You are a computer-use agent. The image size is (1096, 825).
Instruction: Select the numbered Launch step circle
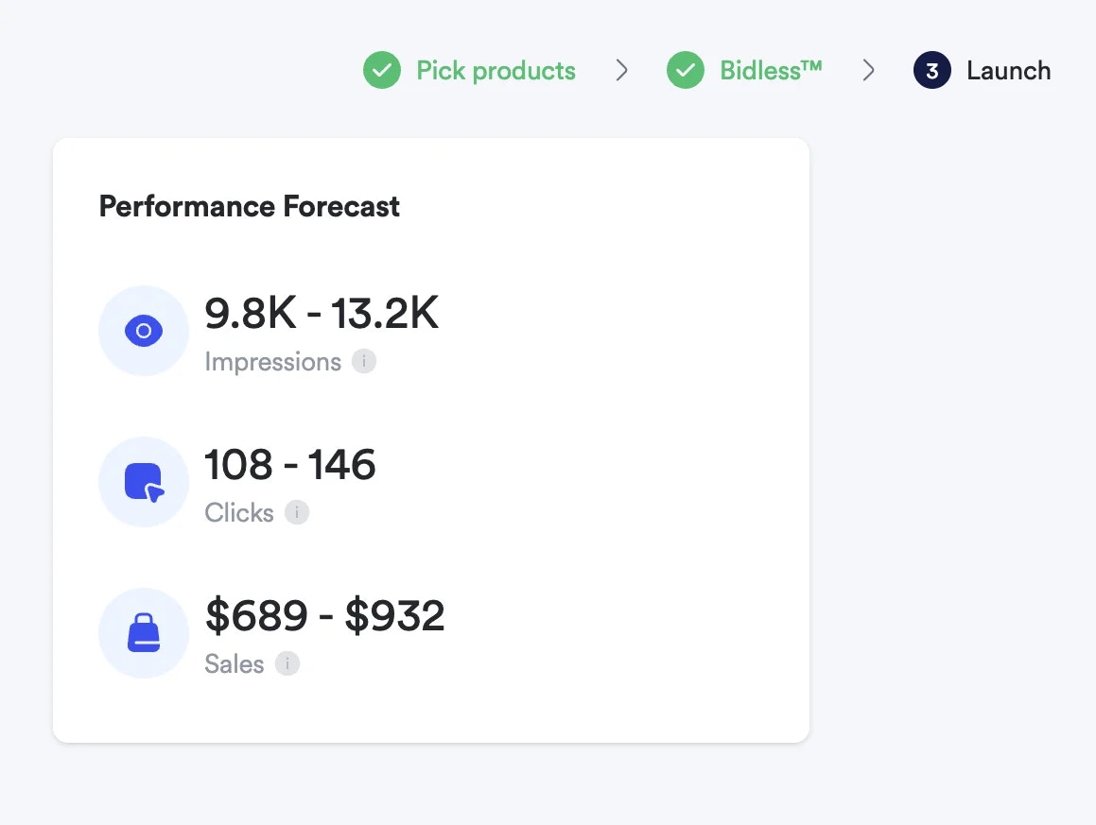click(x=931, y=70)
